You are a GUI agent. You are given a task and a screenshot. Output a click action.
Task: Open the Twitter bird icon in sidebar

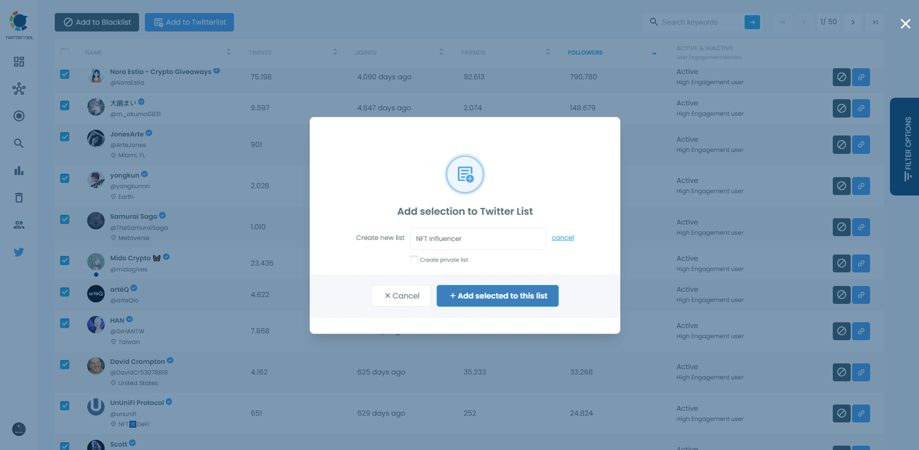pyautogui.click(x=19, y=252)
